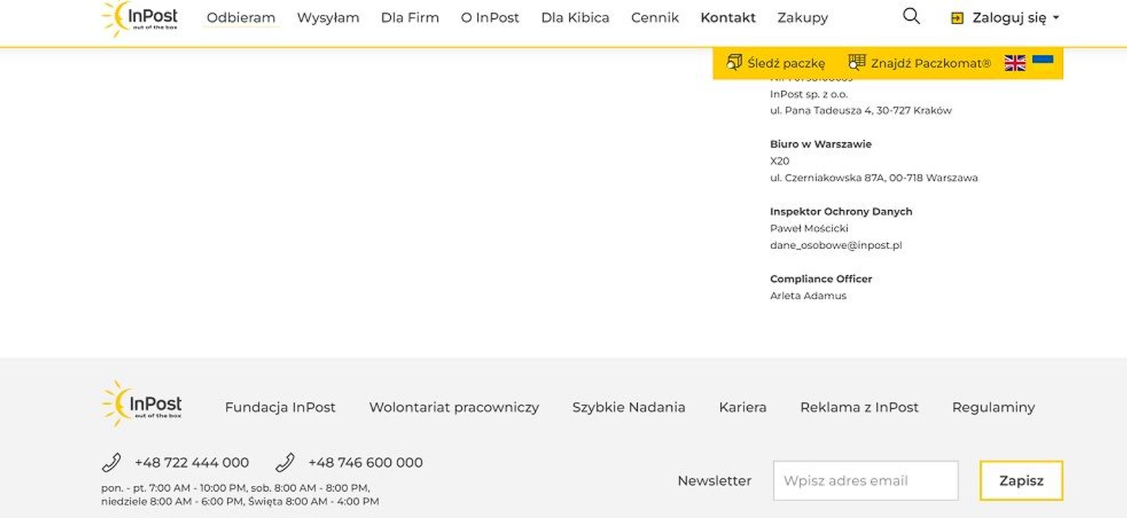Open the Dla Firm menu
This screenshot has width=1127, height=518.
tap(409, 18)
